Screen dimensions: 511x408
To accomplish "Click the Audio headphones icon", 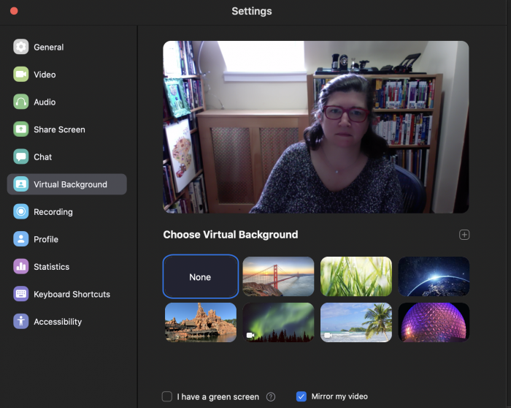I will (21, 102).
